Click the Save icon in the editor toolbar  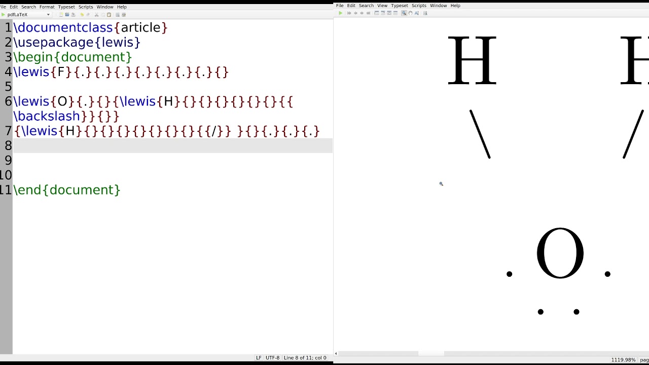tap(73, 15)
